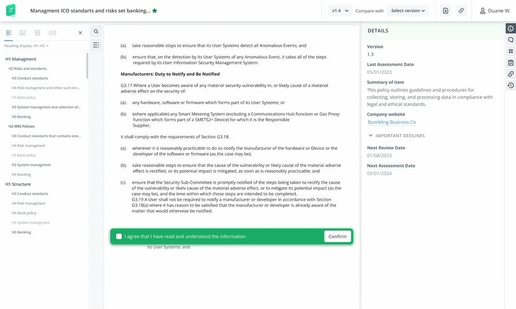516x309 pixels.
Task: Click the green app logo
Action: [10, 10]
